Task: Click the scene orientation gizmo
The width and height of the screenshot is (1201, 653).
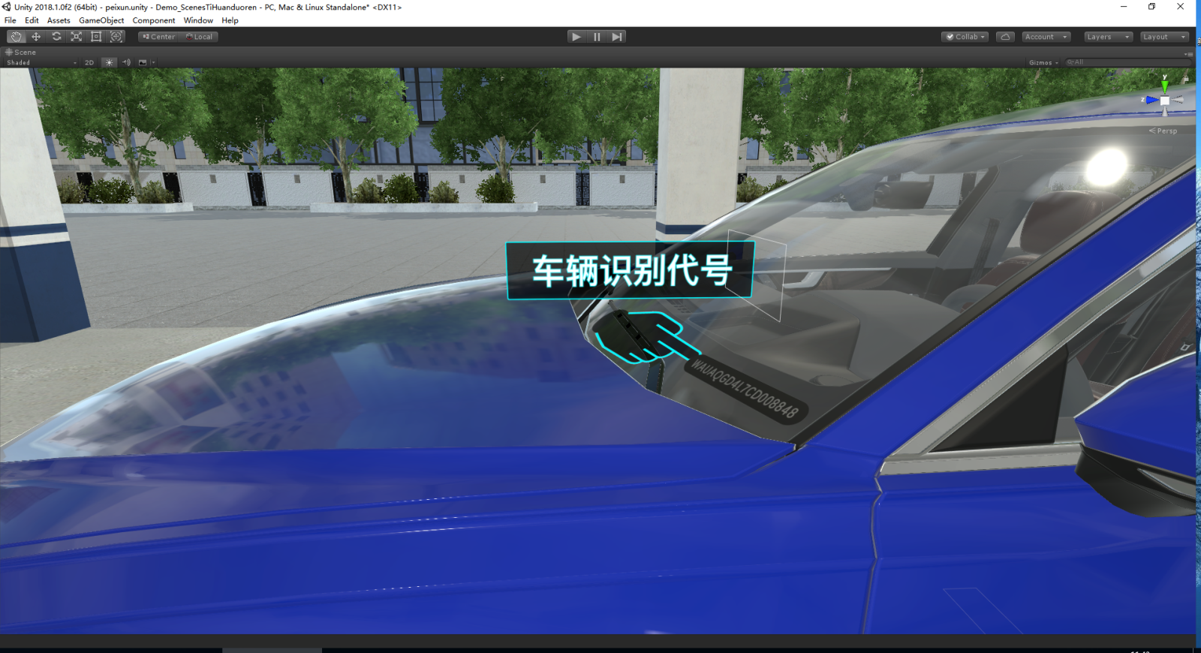Action: click(x=1164, y=100)
